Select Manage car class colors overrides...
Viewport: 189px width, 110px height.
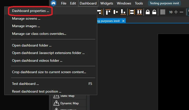point(51,34)
